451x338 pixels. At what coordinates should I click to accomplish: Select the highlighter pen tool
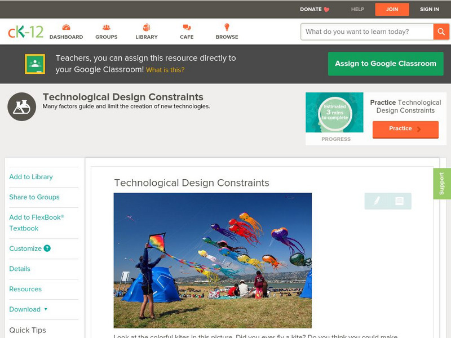[377, 201]
